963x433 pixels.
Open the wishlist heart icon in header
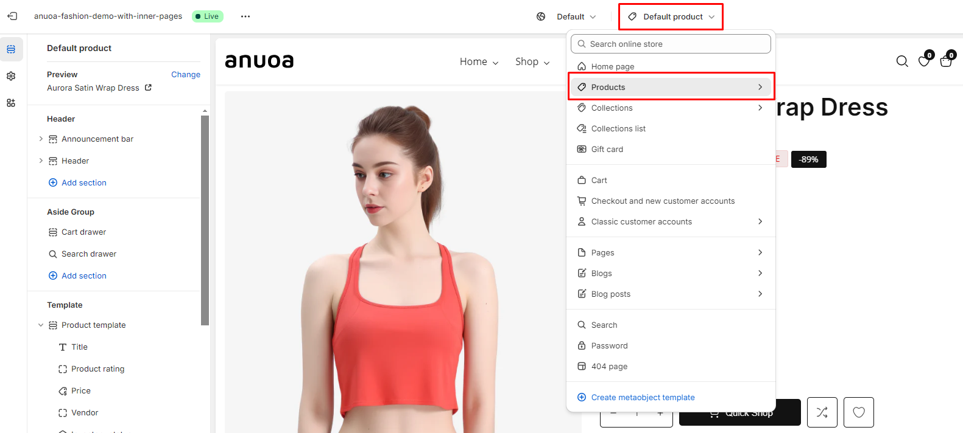924,61
